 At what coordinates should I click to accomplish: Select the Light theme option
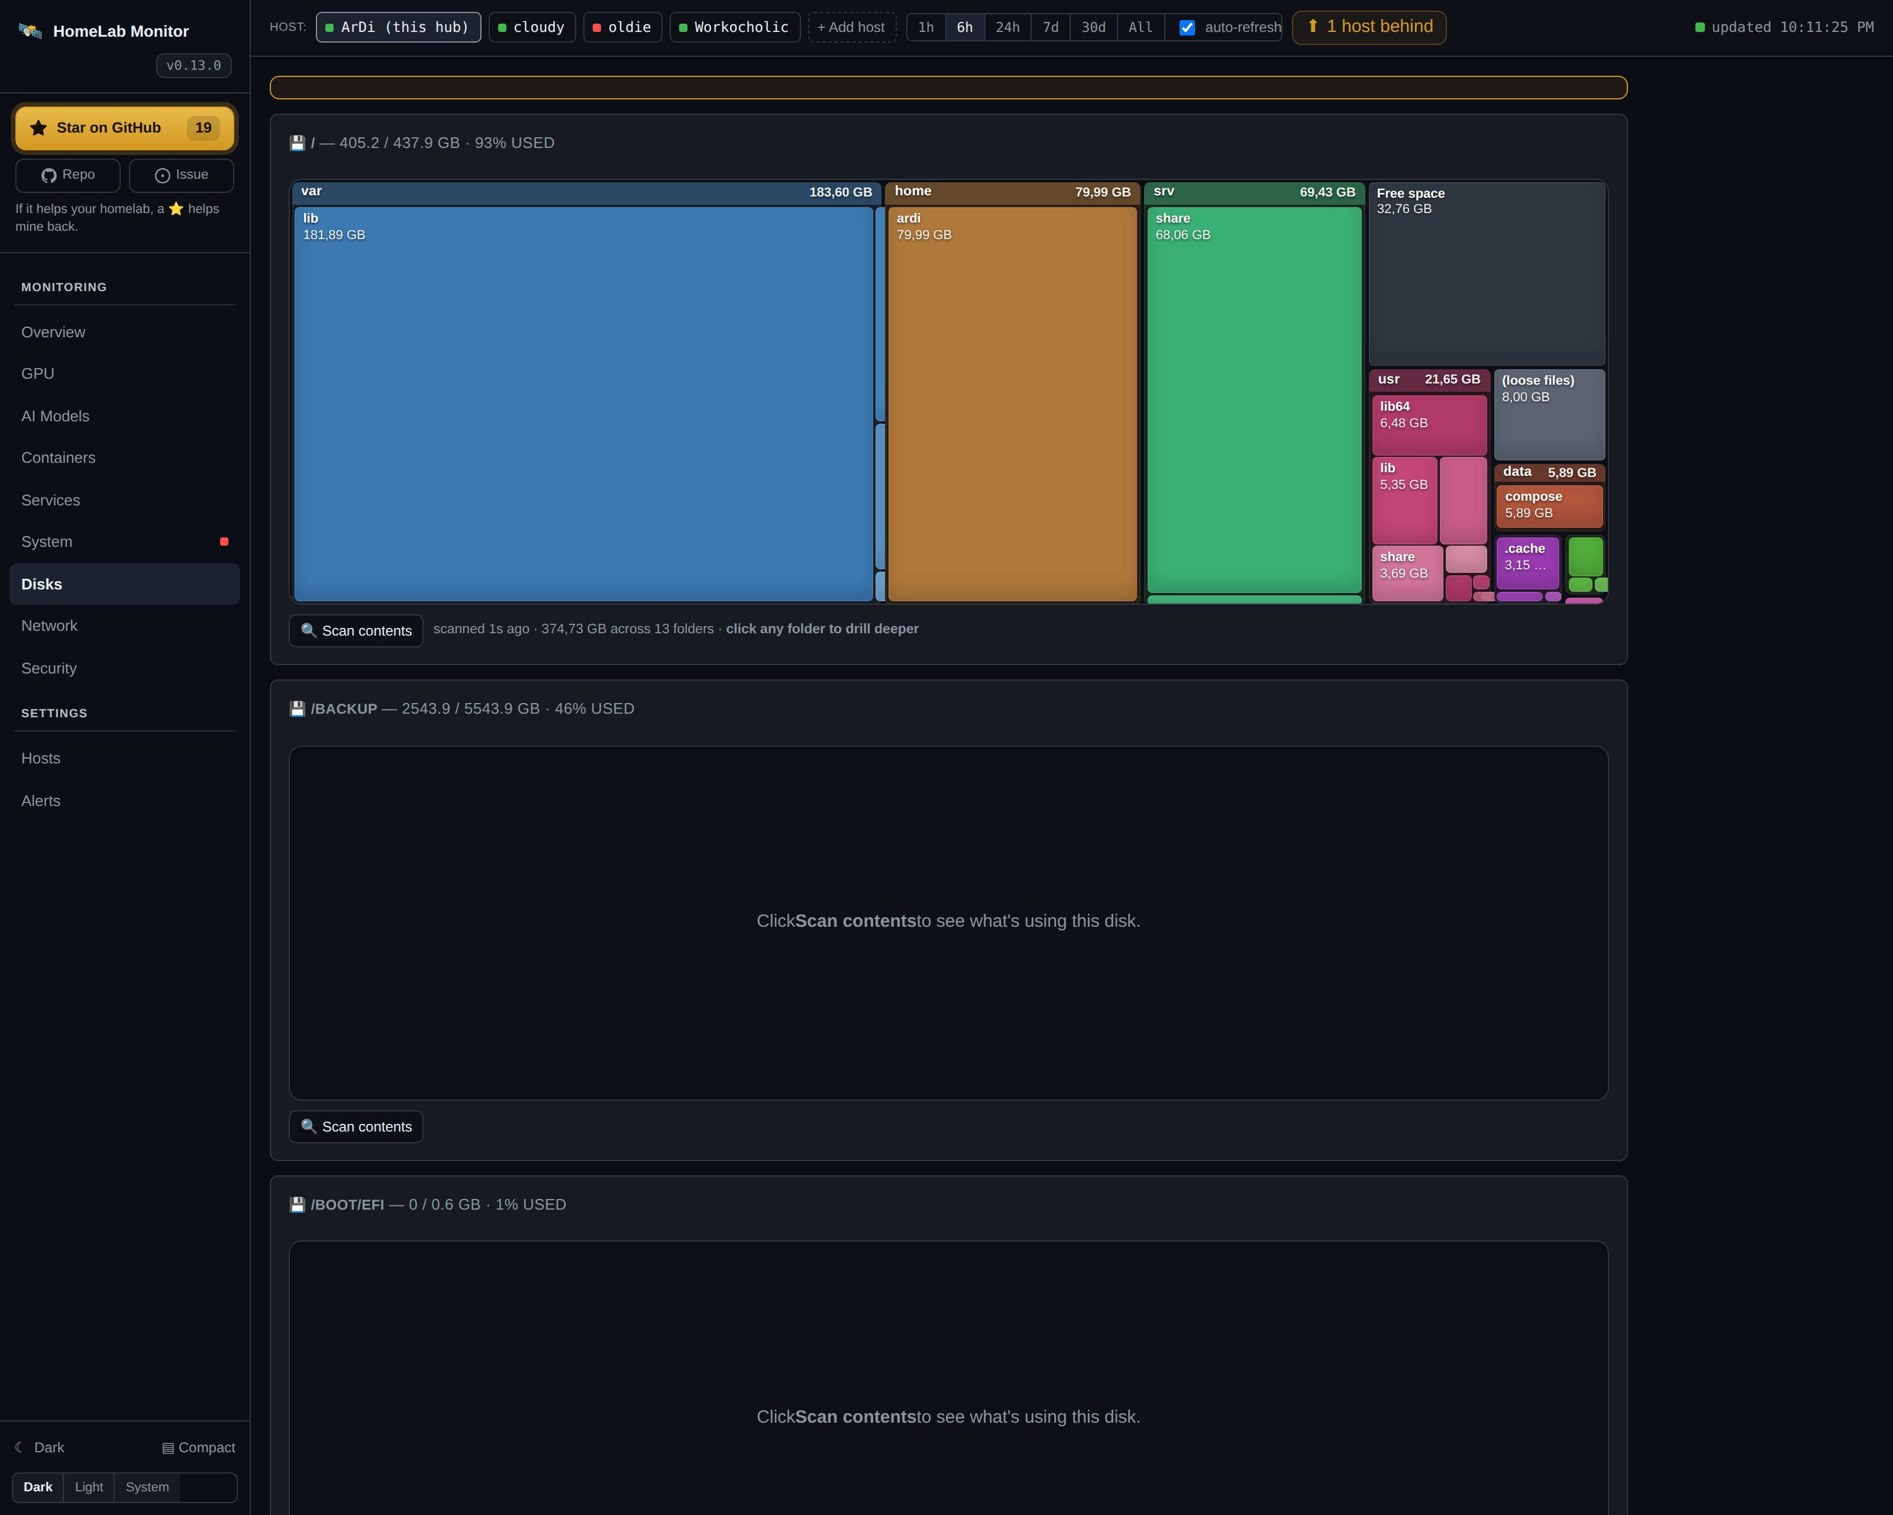[x=89, y=1487]
